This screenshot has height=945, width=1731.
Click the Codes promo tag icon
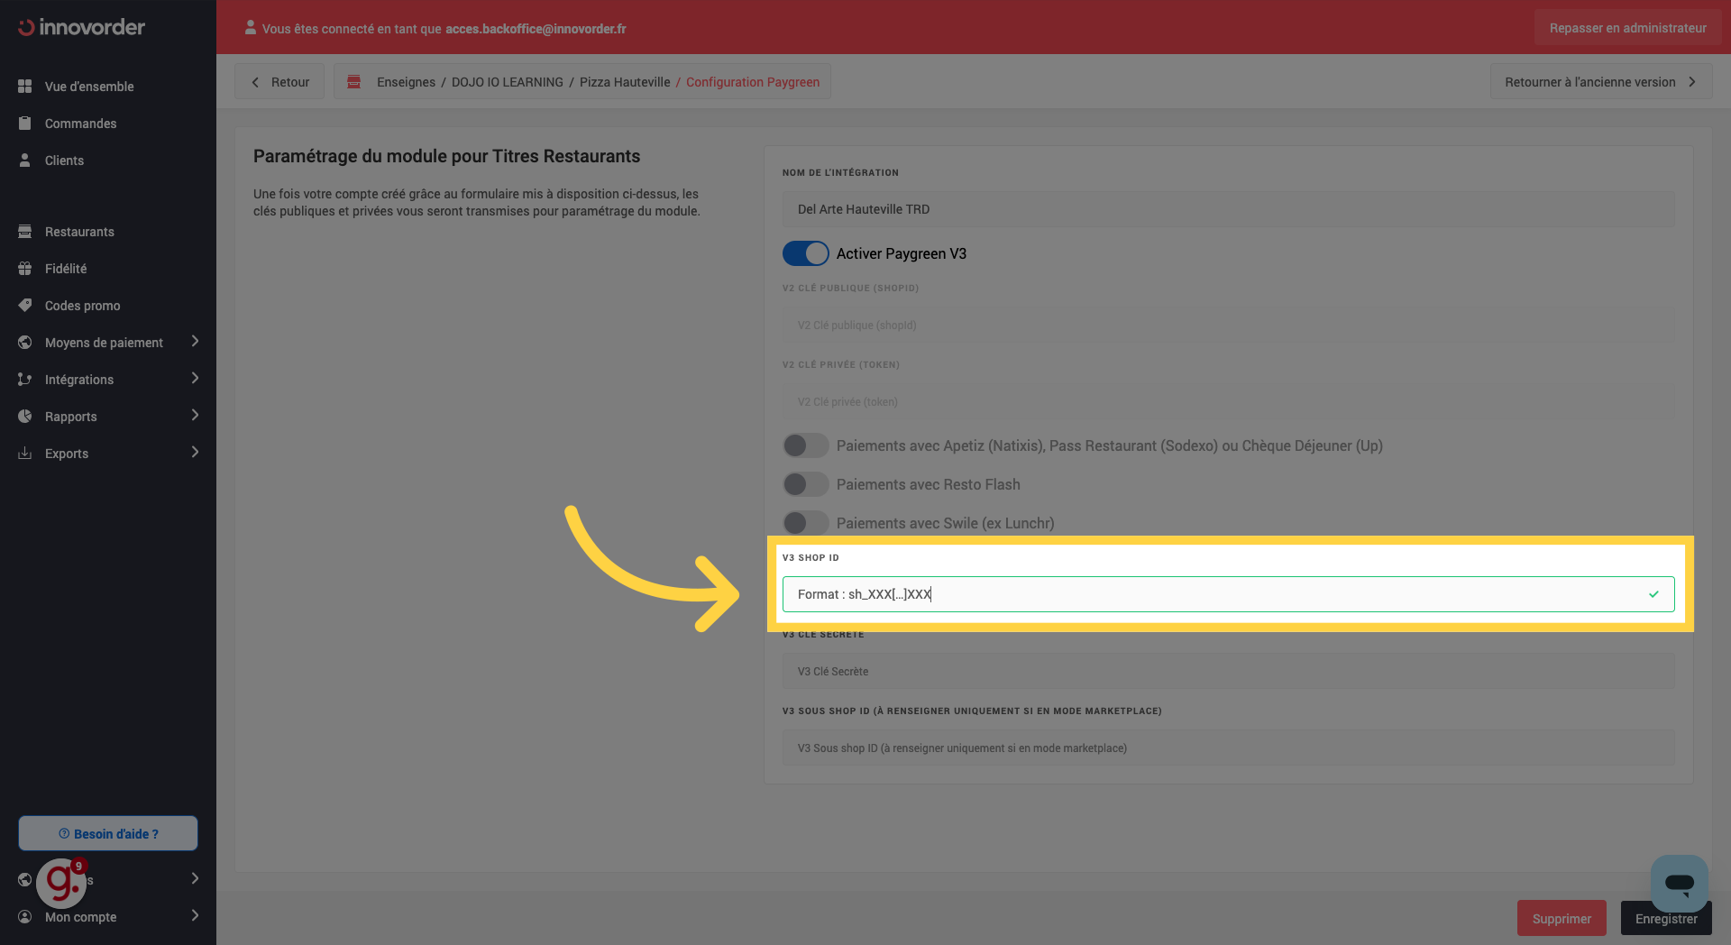click(25, 306)
